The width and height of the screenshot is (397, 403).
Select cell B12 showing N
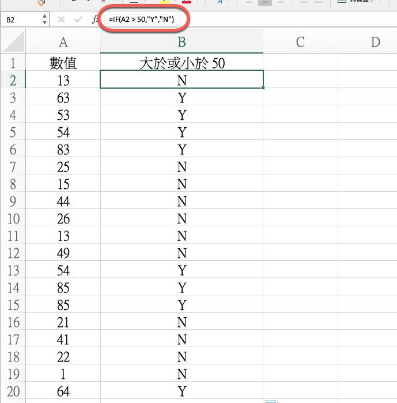tap(182, 253)
